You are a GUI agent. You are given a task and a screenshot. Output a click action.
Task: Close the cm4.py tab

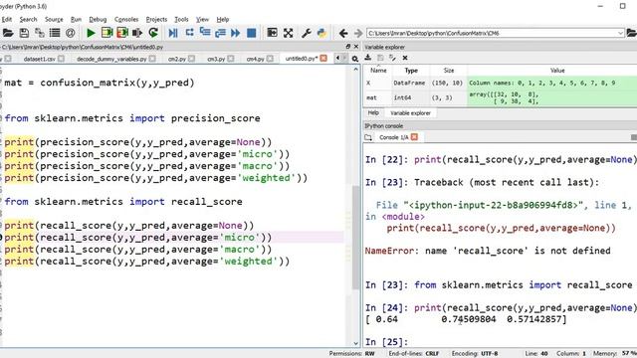coord(270,59)
